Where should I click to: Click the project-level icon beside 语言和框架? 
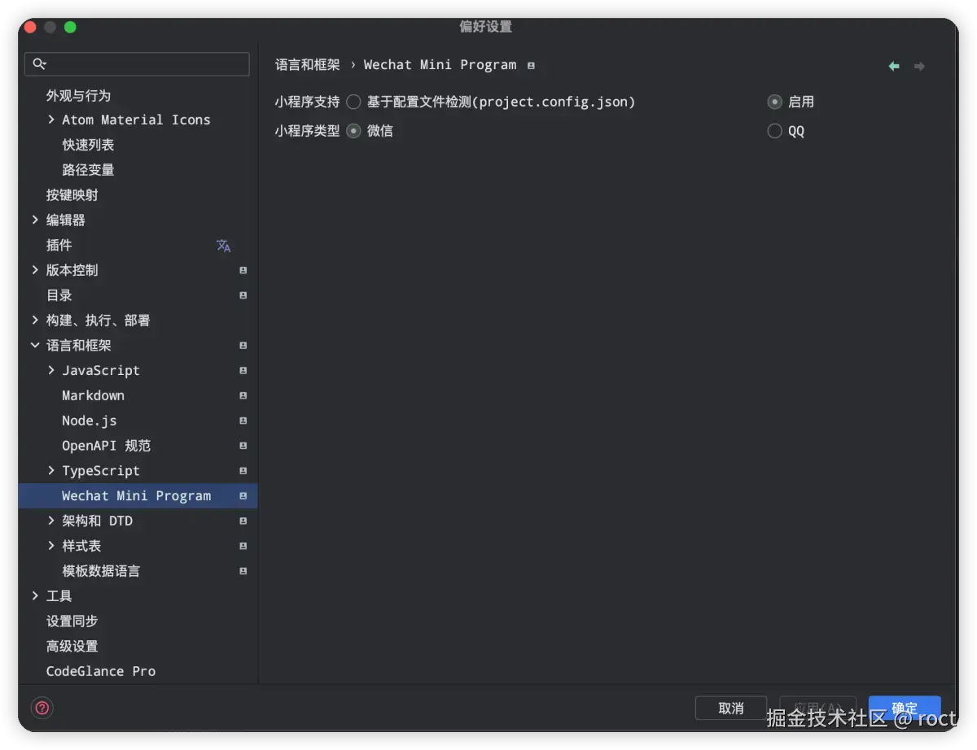coord(243,346)
